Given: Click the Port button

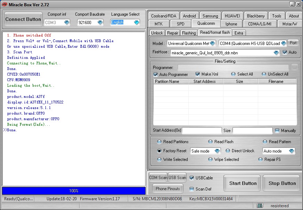Looking at the screenshot, I should pos(293,43).
